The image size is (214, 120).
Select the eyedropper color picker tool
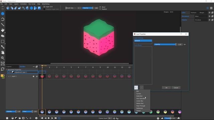(3, 47)
